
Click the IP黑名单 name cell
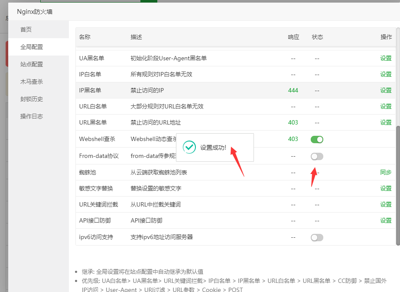point(90,90)
